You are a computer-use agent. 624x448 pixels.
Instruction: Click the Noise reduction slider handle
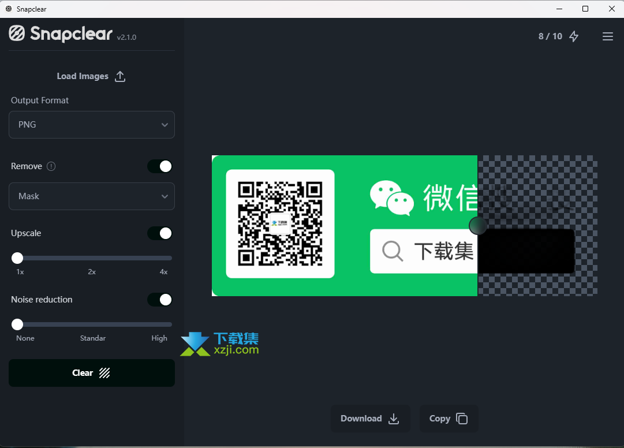click(17, 324)
